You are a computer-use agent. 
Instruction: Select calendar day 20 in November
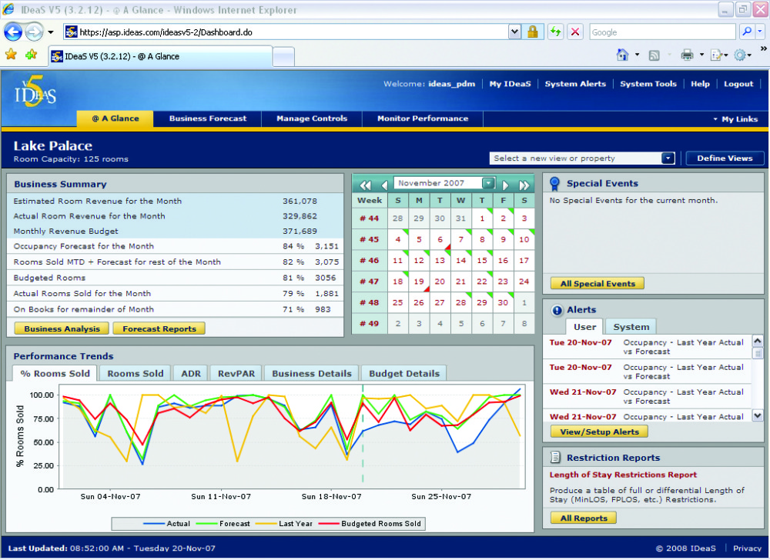coord(440,282)
